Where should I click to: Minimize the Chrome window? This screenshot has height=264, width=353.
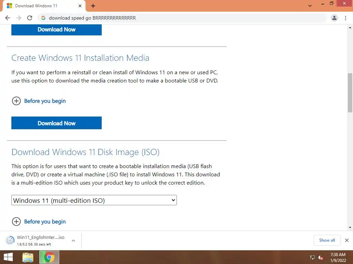coord(323,4)
